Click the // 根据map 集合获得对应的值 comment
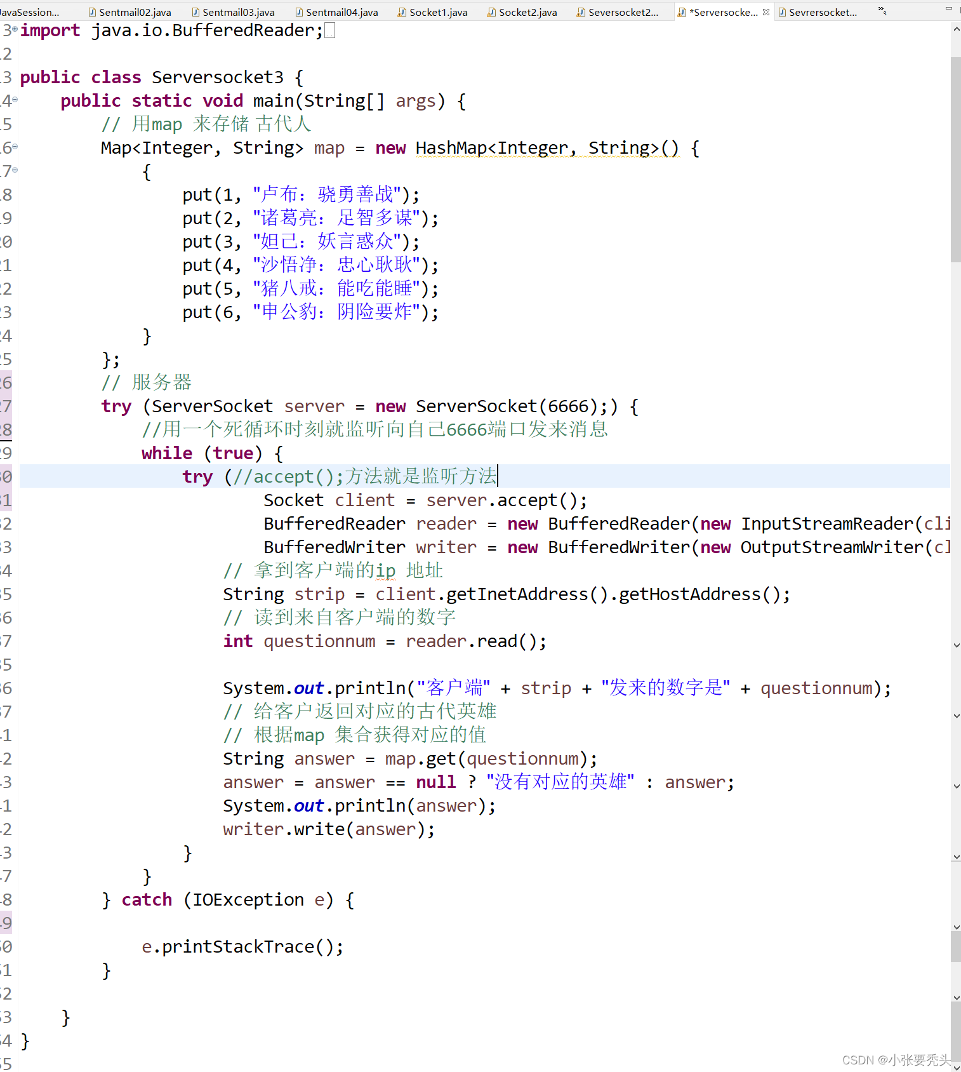The height and width of the screenshot is (1072, 961). point(355,735)
